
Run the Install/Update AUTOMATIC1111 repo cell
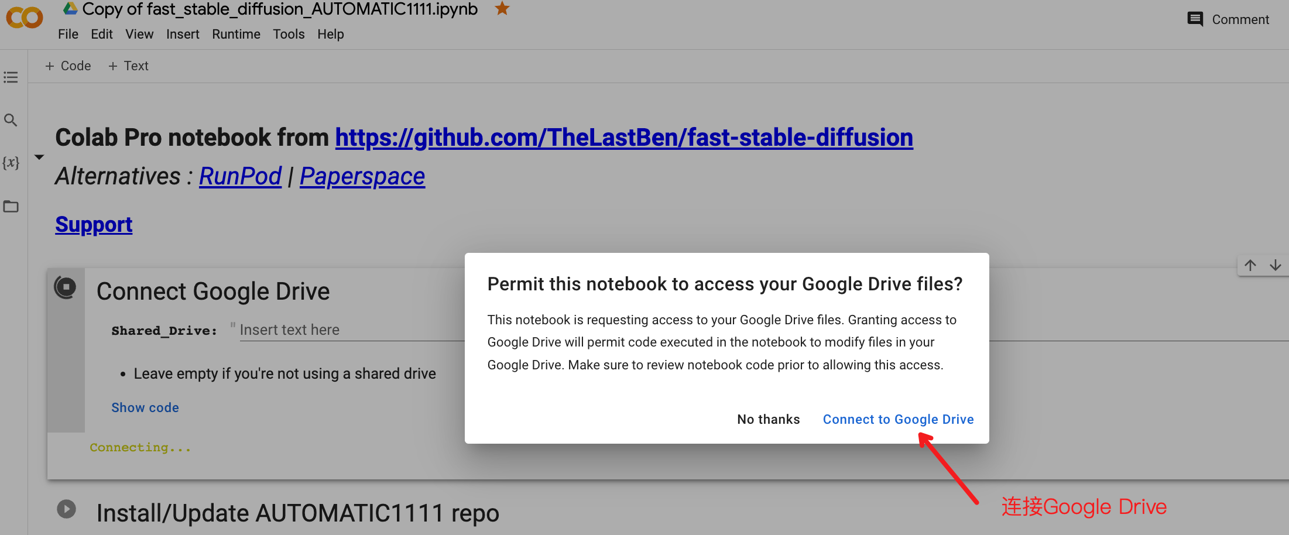click(66, 509)
